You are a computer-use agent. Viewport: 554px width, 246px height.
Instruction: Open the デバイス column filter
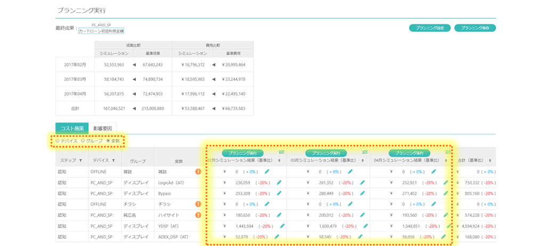113,161
